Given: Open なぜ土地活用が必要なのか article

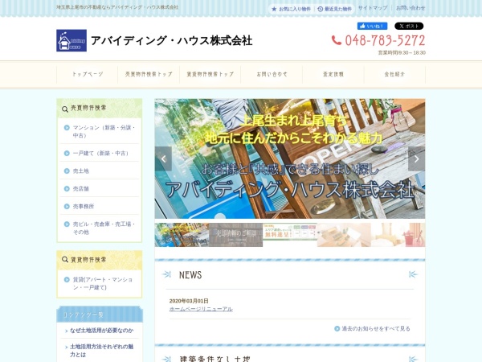Looking at the screenshot, I should coord(101,331).
